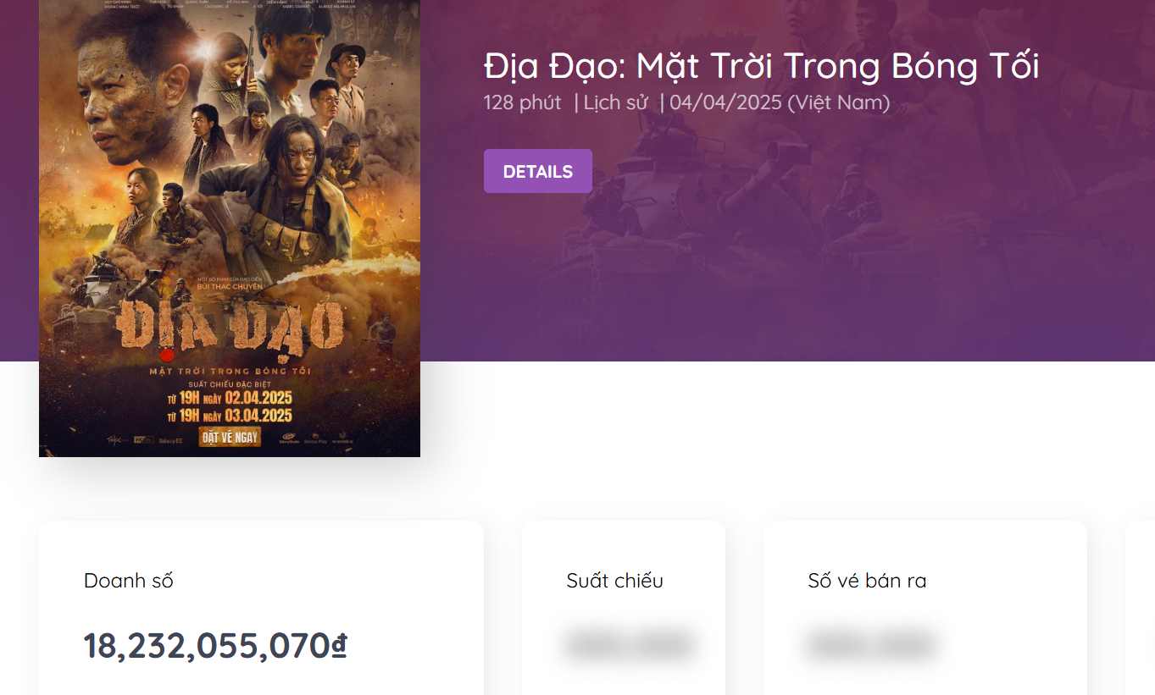Click the Galaxy Play logo on poster
The image size is (1155, 695).
[x=315, y=439]
